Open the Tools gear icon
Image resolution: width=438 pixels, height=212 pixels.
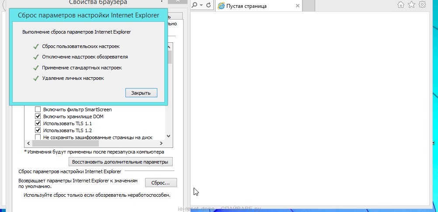422,5
